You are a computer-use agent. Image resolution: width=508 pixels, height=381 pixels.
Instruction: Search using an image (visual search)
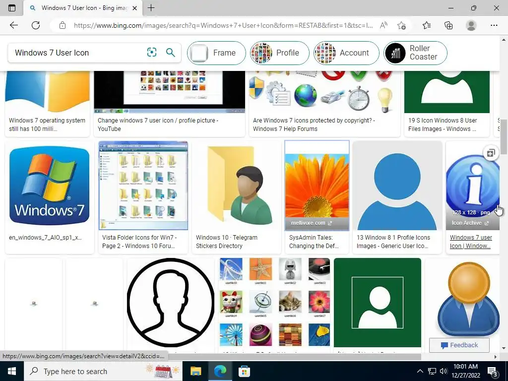click(x=152, y=52)
